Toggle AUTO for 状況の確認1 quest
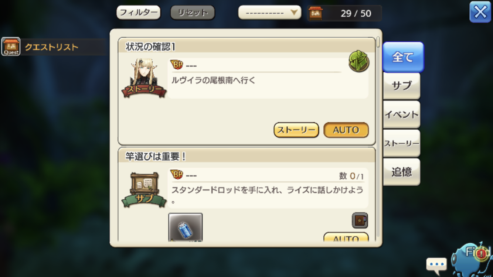The width and height of the screenshot is (493, 277). tap(346, 130)
